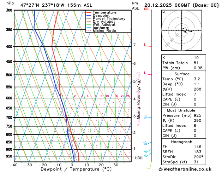Viewport: 222px width, 172px height.
Task: Click the weatheronline.co.uk copyright text
Action: [x=185, y=169]
